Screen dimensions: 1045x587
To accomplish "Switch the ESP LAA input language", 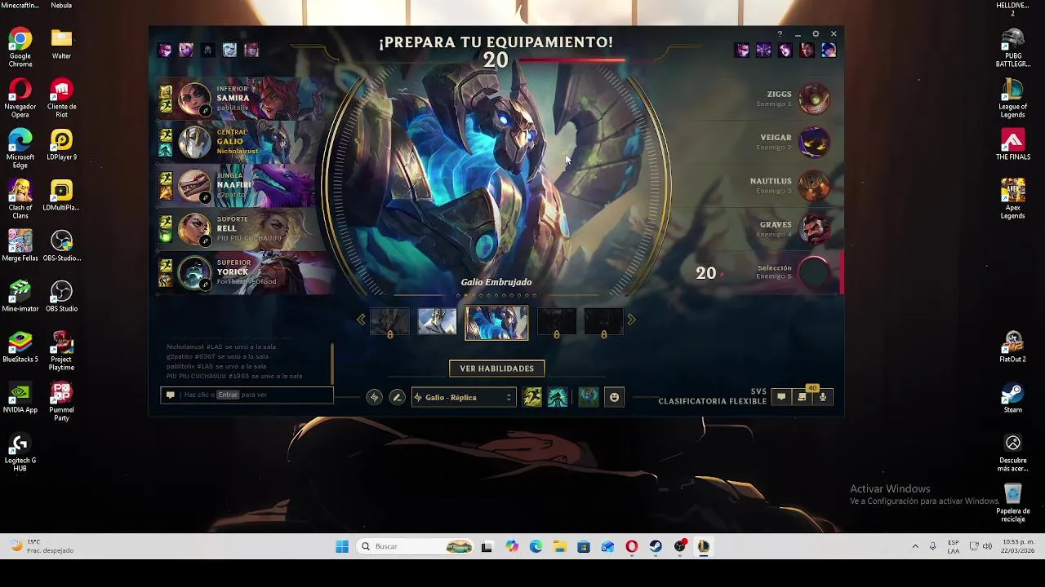I will pyautogui.click(x=953, y=546).
